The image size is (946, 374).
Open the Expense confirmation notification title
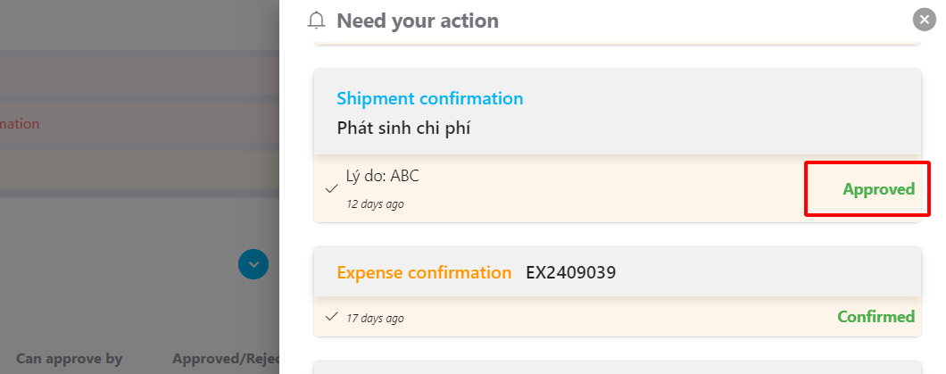[424, 272]
